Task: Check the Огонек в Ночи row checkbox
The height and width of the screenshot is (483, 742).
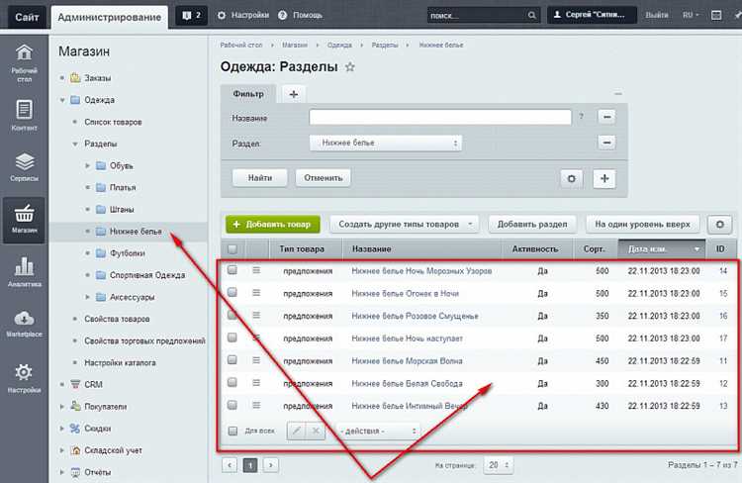Action: click(x=232, y=293)
